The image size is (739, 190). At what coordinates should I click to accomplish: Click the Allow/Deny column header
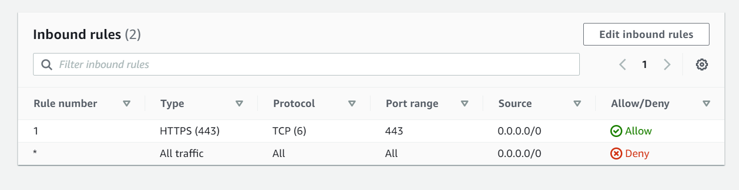point(640,103)
